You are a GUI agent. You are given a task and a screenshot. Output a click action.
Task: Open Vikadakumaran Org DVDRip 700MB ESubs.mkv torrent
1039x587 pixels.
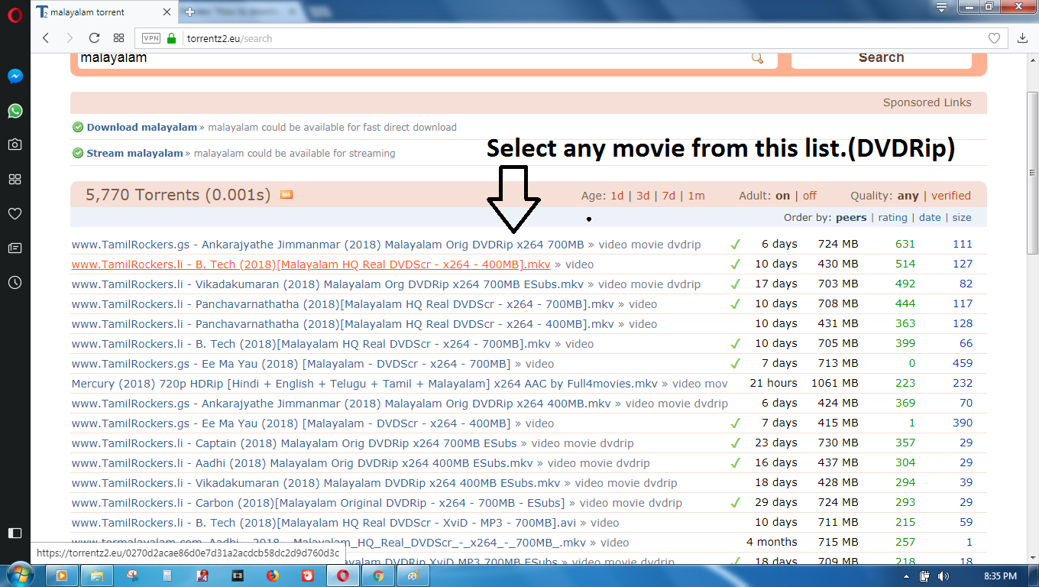[x=328, y=284]
